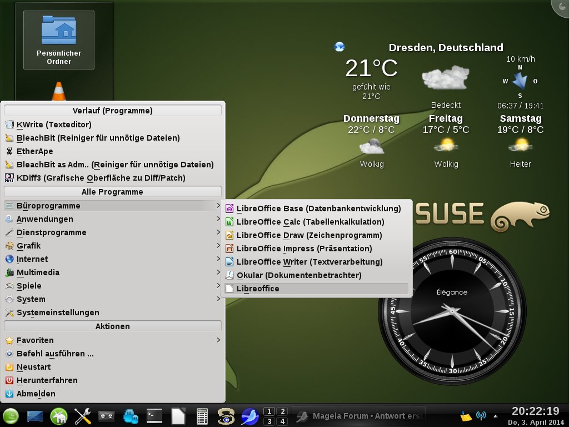Click the yellow notes tray icon
Image resolution: width=569 pixels, height=427 pixels.
[466, 416]
